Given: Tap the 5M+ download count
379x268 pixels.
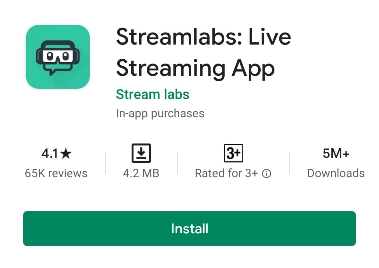Looking at the screenshot, I should [x=336, y=153].
